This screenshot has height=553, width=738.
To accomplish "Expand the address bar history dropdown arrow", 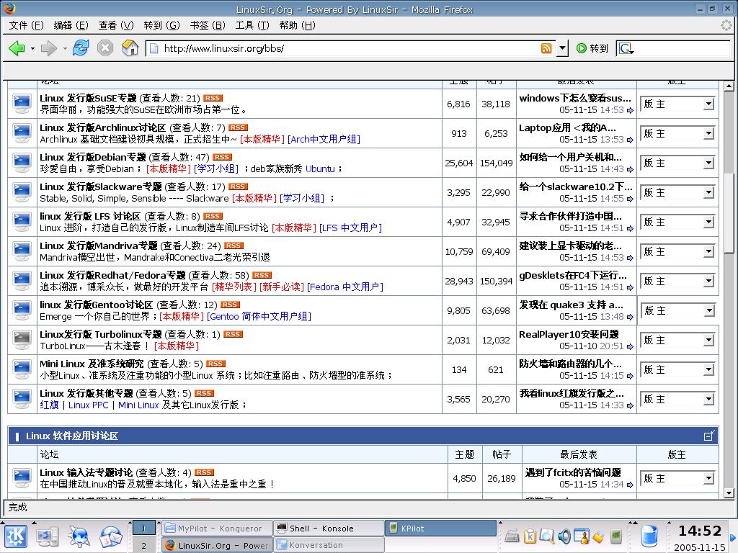I will click(562, 48).
